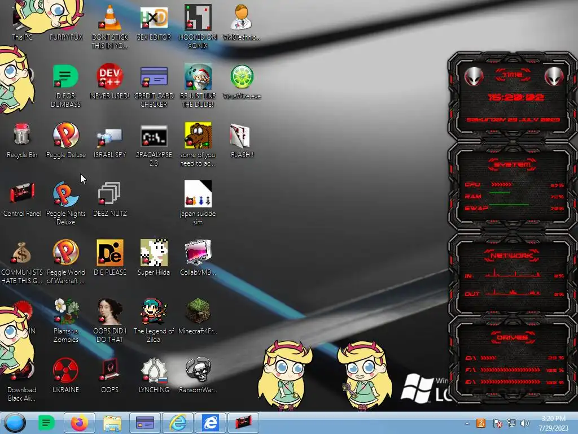
Task: Open Internet Explorer taskbar icon with yellow ring
Action: (178, 423)
